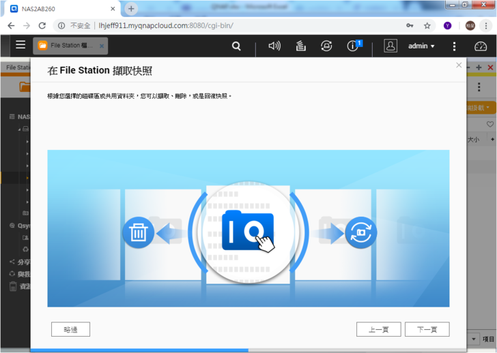Click the user profile icon
Image resolution: width=497 pixels, height=353 pixels.
point(390,46)
